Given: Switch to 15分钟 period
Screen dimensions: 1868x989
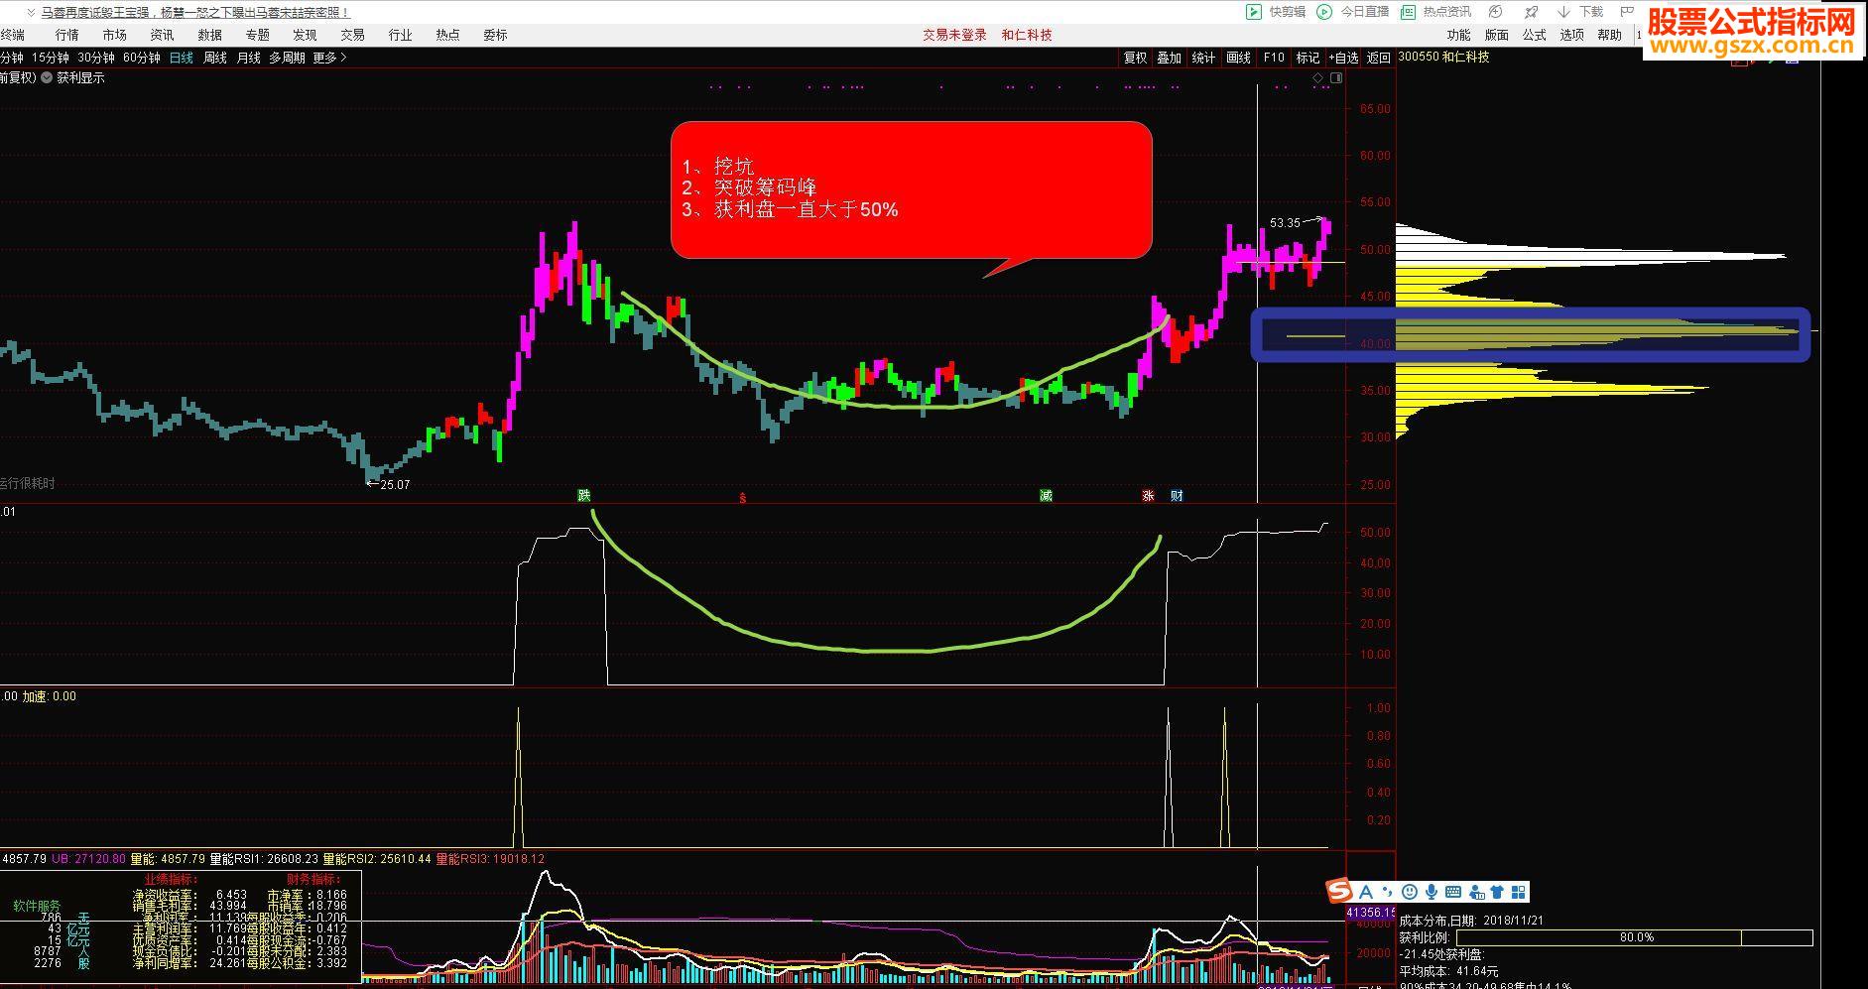Looking at the screenshot, I should click(x=51, y=58).
